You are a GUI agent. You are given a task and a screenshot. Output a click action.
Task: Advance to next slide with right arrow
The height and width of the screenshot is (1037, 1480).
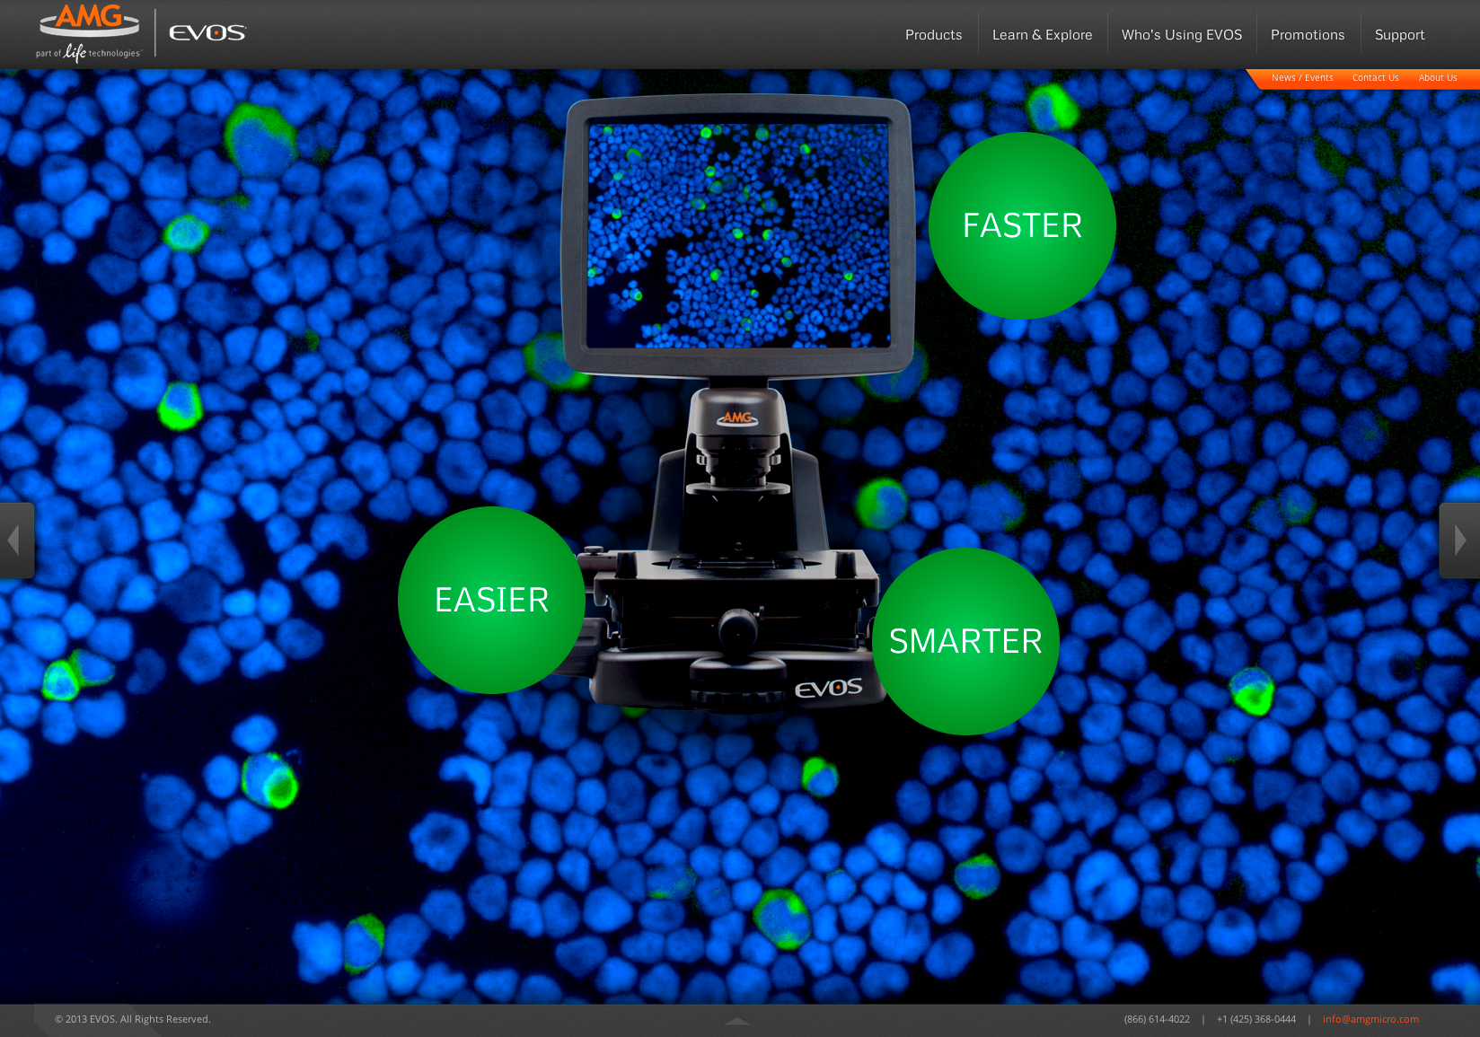1460,540
